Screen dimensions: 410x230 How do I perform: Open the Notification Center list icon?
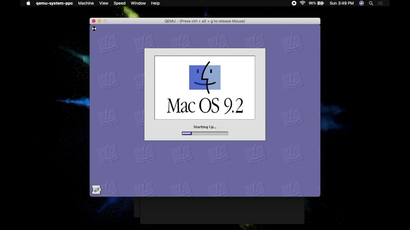tap(380, 3)
